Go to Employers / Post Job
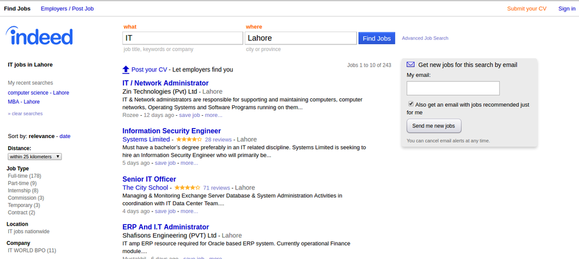The width and height of the screenshot is (579, 259). point(67,9)
